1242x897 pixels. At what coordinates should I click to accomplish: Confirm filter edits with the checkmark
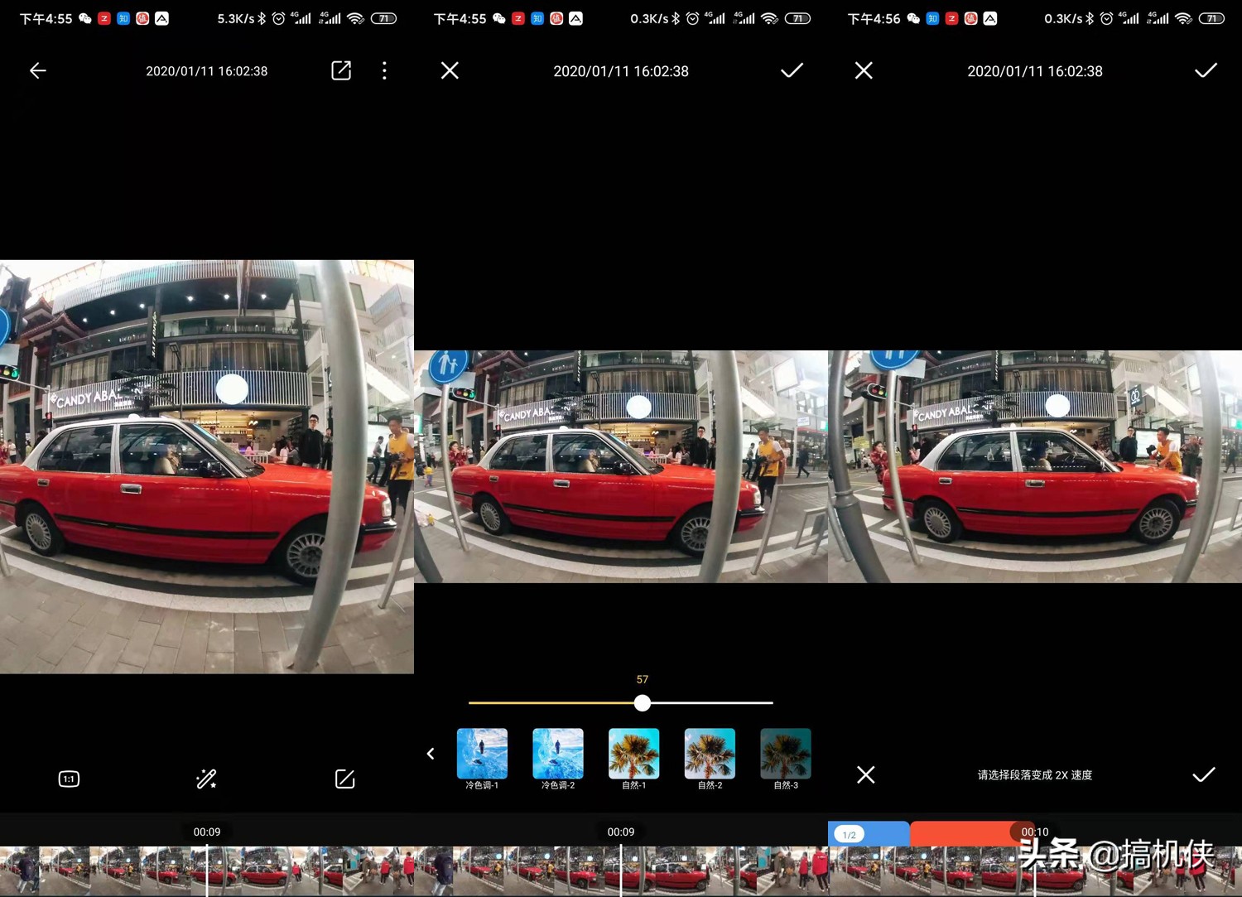[x=792, y=70]
